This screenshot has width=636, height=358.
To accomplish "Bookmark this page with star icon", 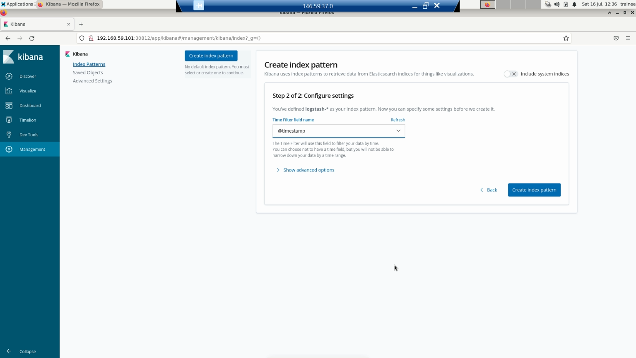I will click(566, 38).
